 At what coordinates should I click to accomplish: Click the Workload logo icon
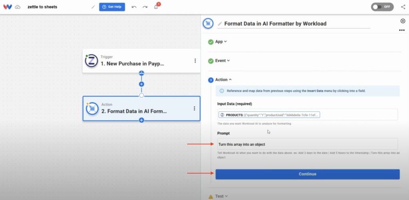tap(8, 7)
